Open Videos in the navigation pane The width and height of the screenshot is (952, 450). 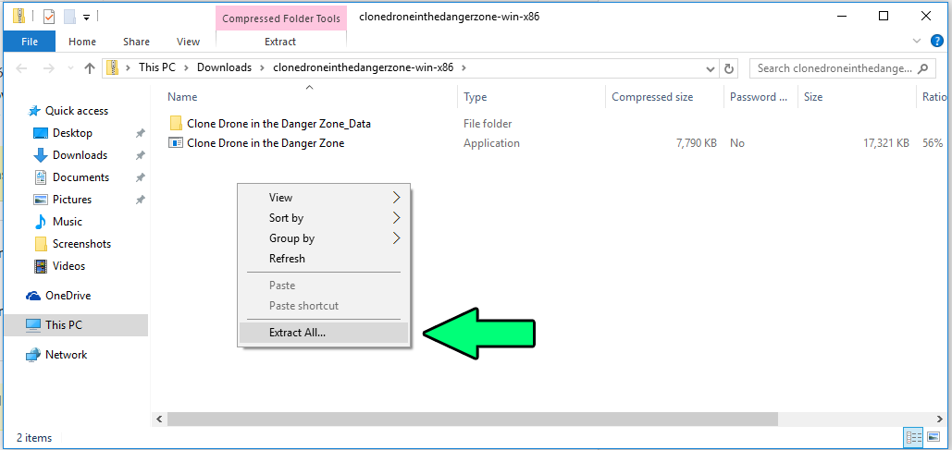coord(68,265)
